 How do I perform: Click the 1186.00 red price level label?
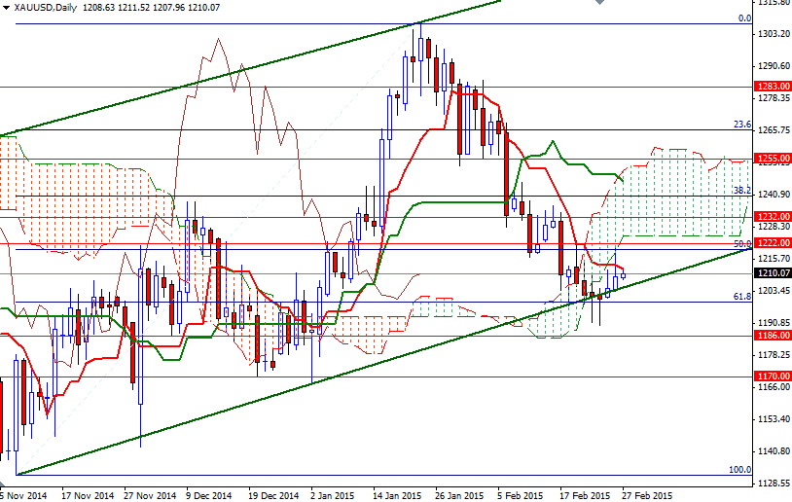pos(773,335)
